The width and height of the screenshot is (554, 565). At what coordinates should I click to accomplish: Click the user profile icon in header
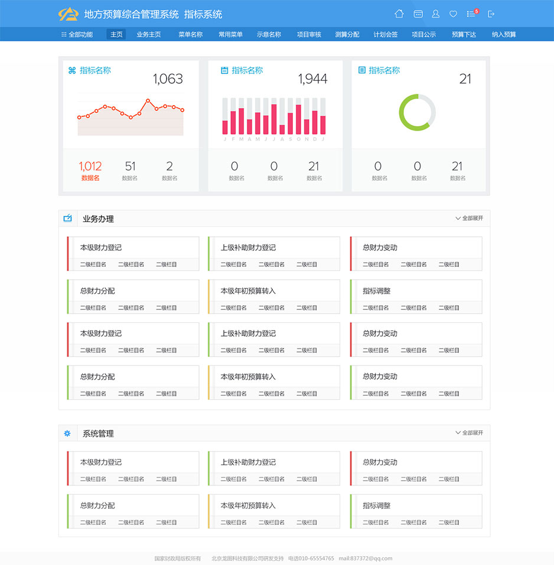click(x=436, y=14)
